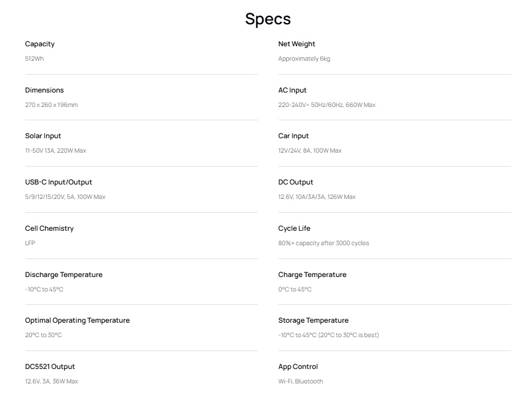Click the USB-C Input/Output label
The width and height of the screenshot is (529, 395).
click(x=59, y=182)
